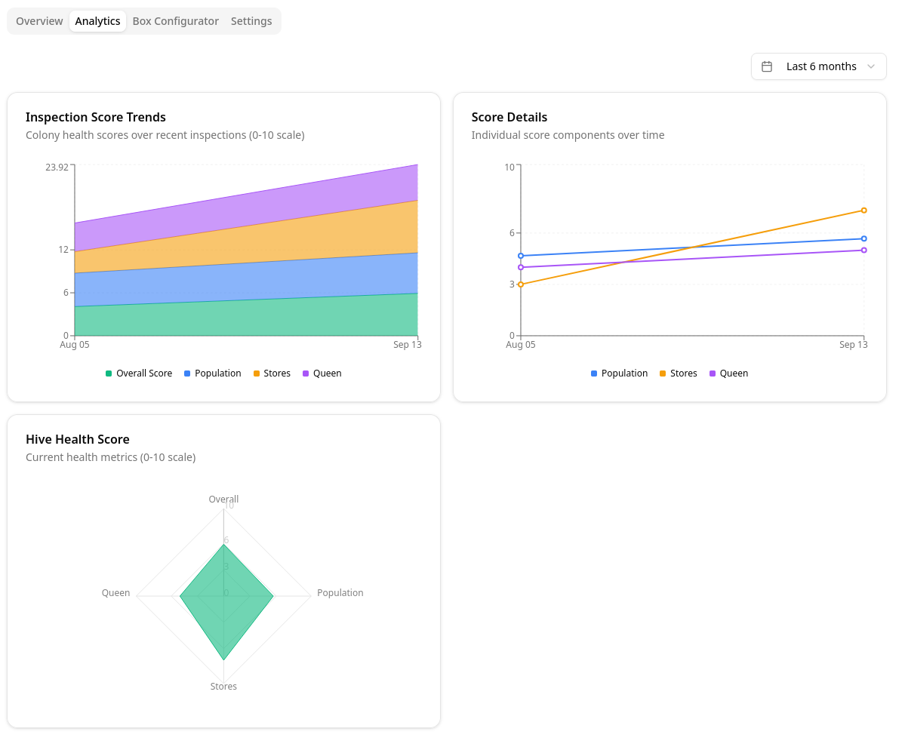The height and width of the screenshot is (747, 905).
Task: Click the orange Stores swatch under Inspection Score Trends
Action: point(257,373)
